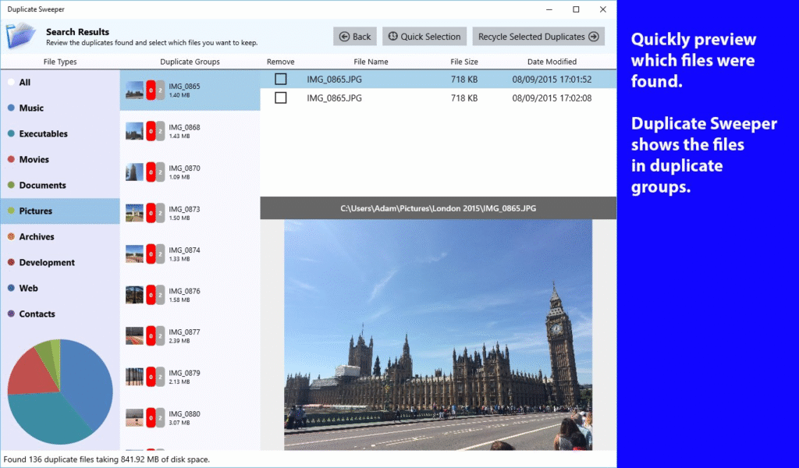Check the first IMG_0865.JPG remove checkbox
Viewport: 799px width, 468px height.
[x=281, y=79]
